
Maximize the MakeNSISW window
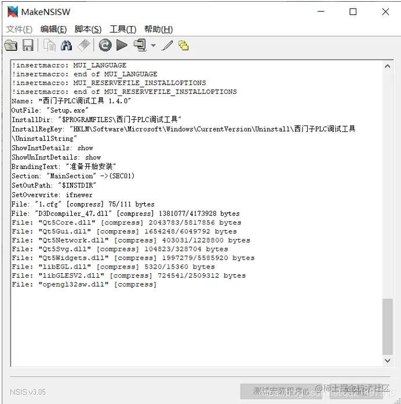[x=353, y=12]
